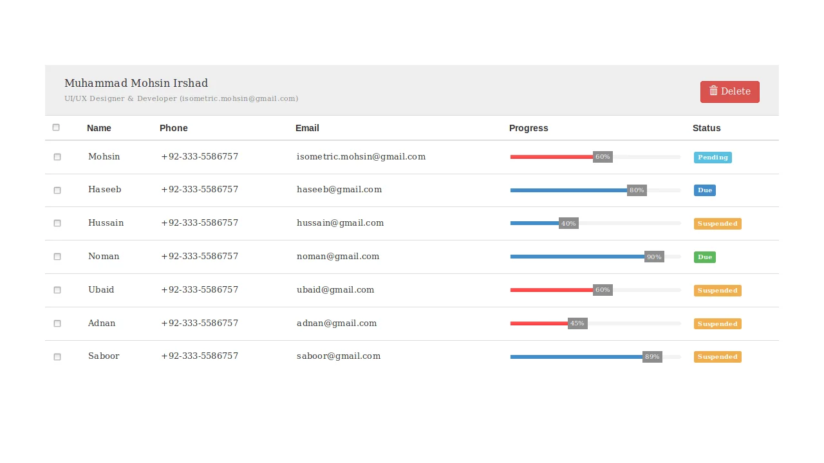Mark the checkbox beside Ubaid
This screenshot has width=824, height=463.
57,290
